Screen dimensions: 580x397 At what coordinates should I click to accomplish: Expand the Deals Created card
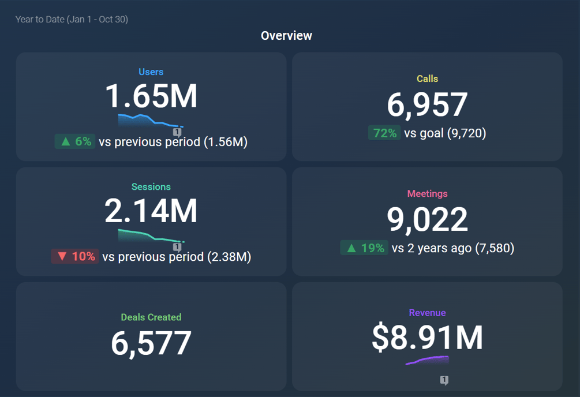151,336
